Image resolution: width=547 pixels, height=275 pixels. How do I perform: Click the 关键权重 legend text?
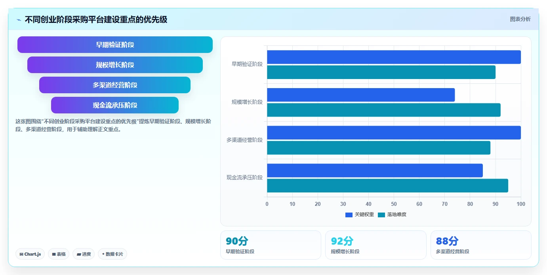(364, 215)
